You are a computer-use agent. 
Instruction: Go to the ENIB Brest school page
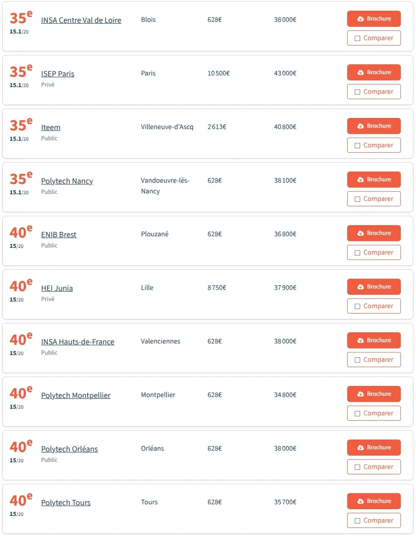point(59,234)
